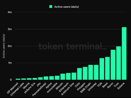Image resolution: width=131 pixels, height=98 pixels.
Task: Click the Ronin bar in the chart
Action: (113, 65)
